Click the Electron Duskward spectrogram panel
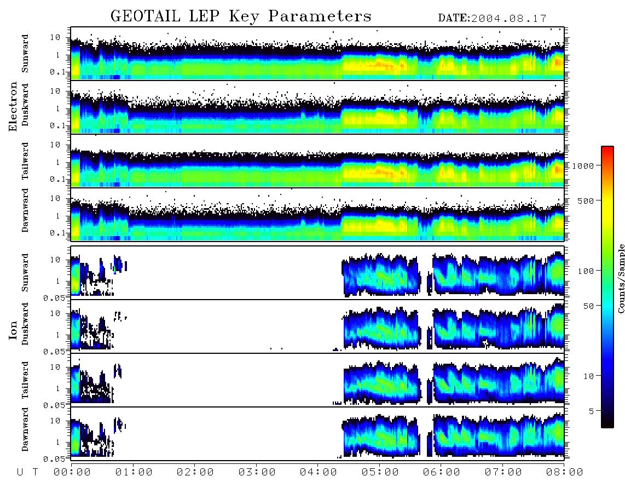The width and height of the screenshot is (625, 482). pos(317,107)
